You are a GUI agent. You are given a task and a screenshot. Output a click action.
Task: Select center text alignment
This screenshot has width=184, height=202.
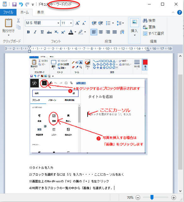pyautogui.click(x=101, y=32)
